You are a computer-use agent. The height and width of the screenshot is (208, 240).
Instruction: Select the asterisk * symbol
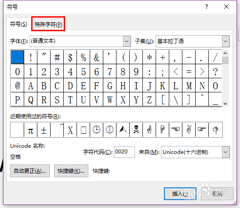tap(149, 57)
